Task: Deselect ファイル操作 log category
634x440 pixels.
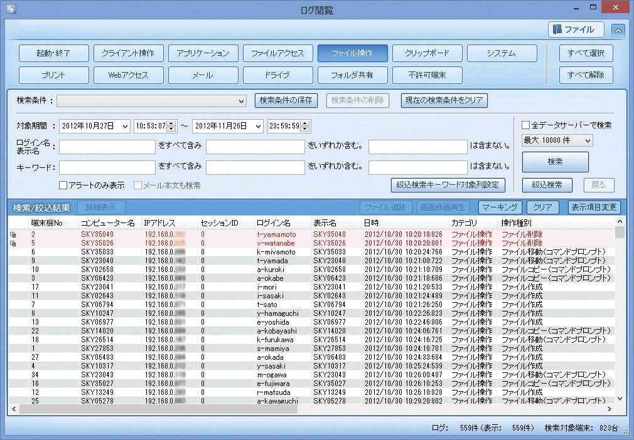Action: click(353, 53)
